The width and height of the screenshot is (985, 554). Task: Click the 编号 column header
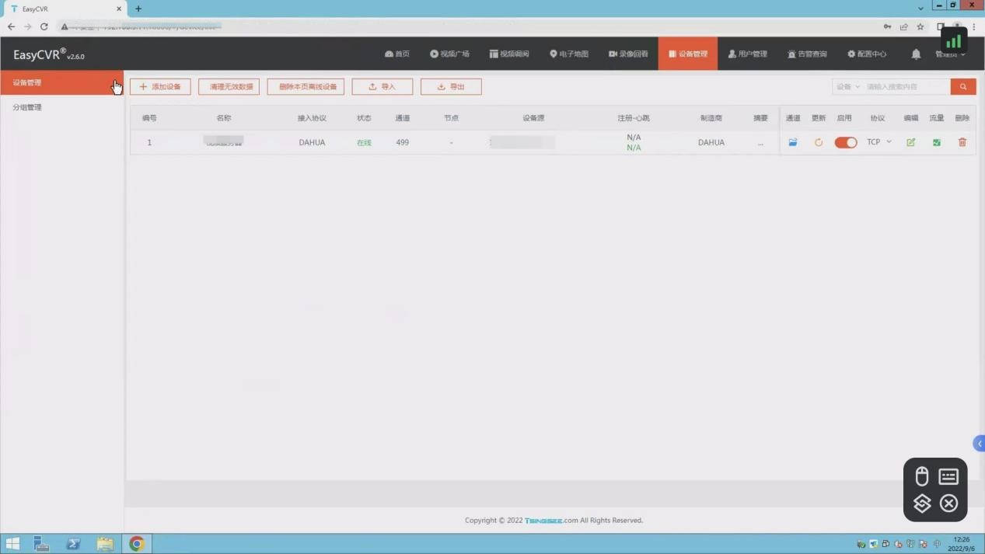(x=149, y=118)
